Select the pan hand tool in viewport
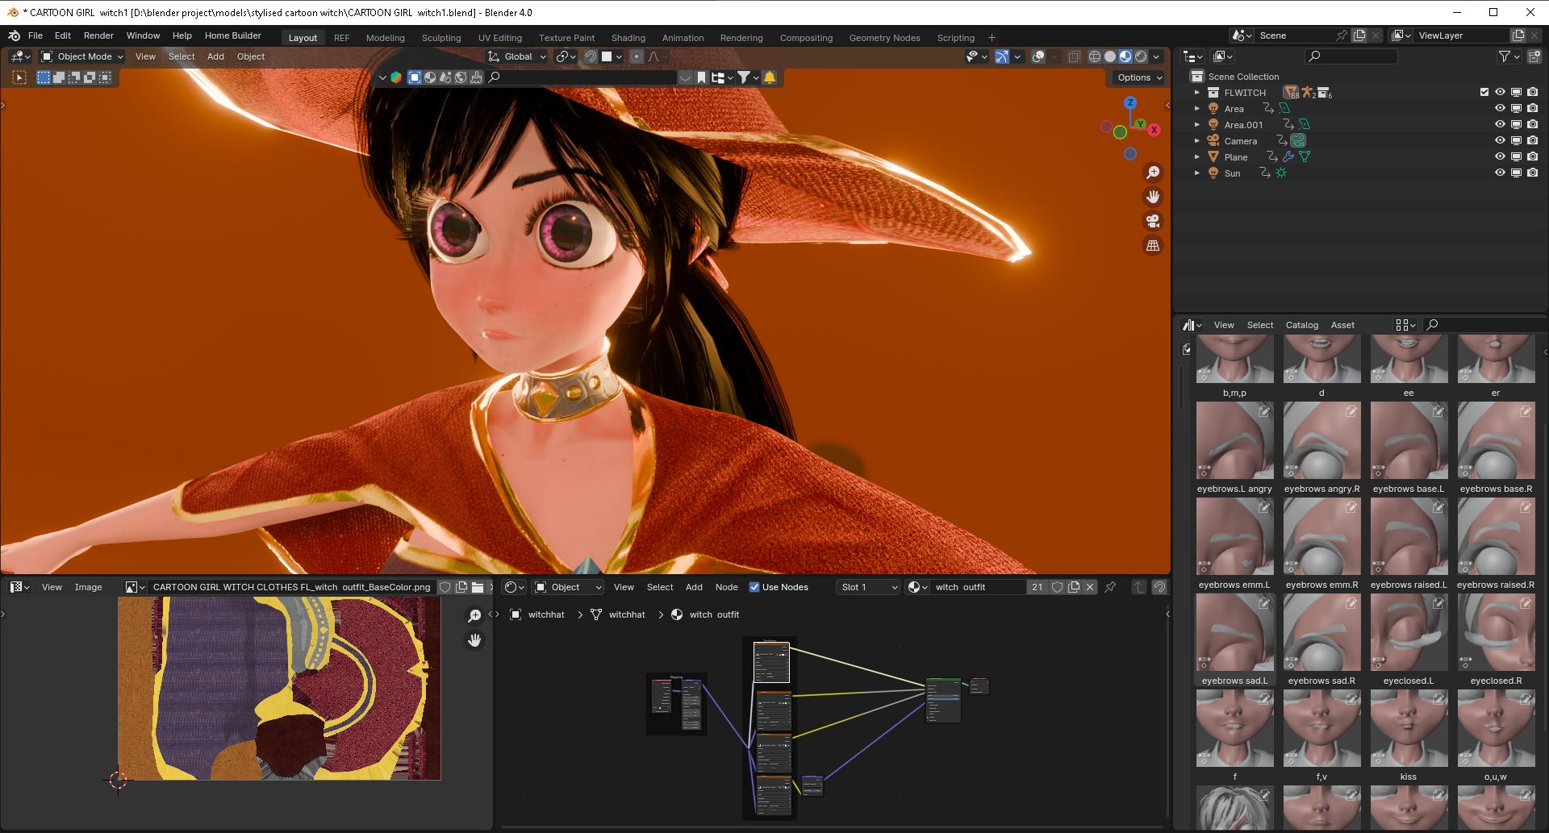 point(1153,197)
